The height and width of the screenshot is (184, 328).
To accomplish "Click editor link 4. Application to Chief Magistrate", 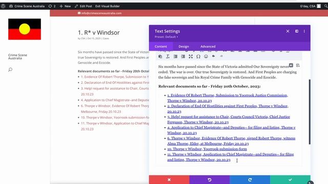I will (231, 130).
